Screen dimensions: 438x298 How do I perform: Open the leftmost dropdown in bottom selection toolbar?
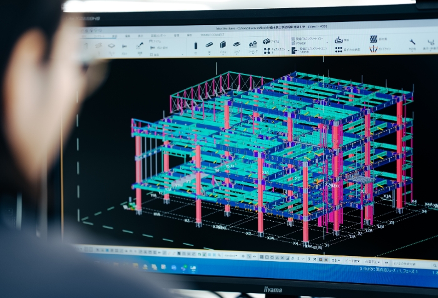[232, 255]
